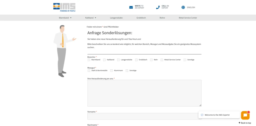
Task: Click the IMS Powered by People logo
Action: (x=64, y=7)
